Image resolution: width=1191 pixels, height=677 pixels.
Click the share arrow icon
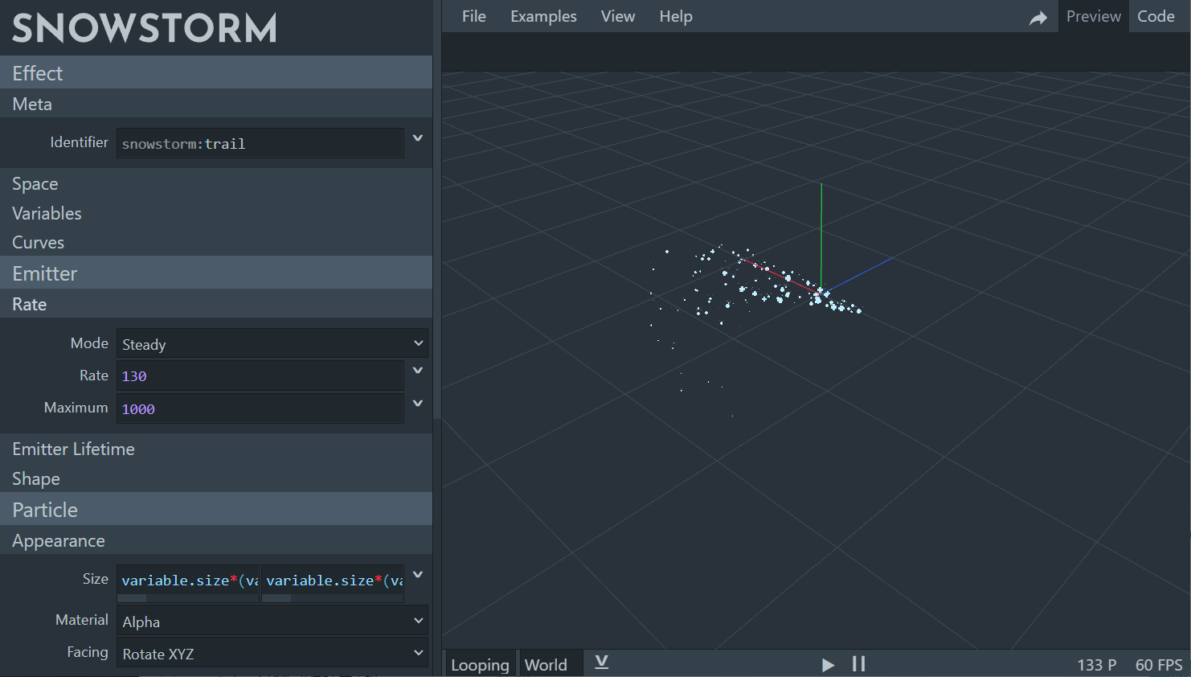1038,18
